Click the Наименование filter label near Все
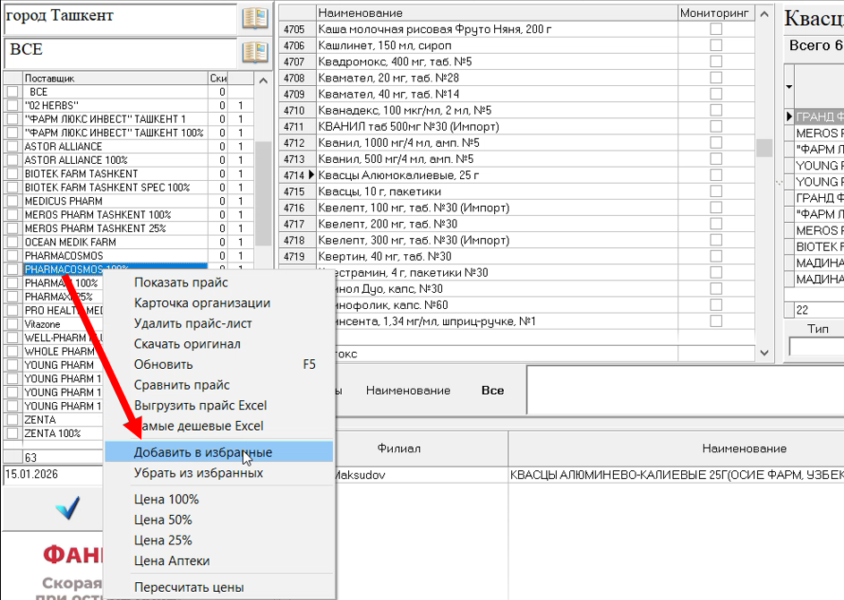The width and height of the screenshot is (844, 600). coord(408,390)
